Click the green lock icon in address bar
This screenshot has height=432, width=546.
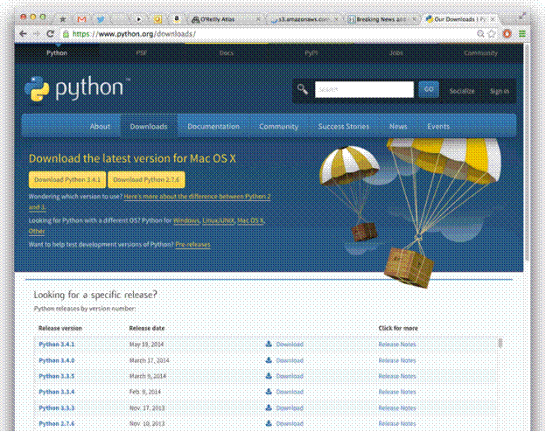pyautogui.click(x=66, y=34)
